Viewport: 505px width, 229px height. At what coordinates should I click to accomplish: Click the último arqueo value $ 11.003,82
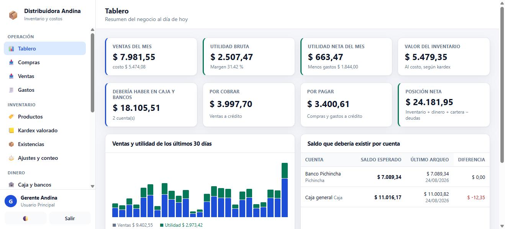(x=436, y=194)
